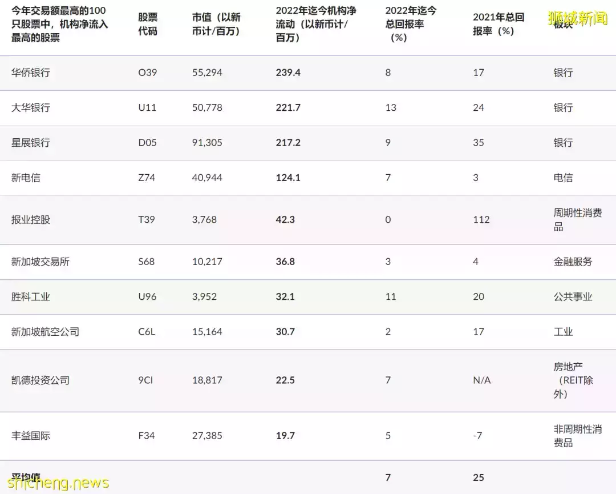This screenshot has height=494, width=616.
Task: Select stock code 9CI
Action: click(x=145, y=381)
